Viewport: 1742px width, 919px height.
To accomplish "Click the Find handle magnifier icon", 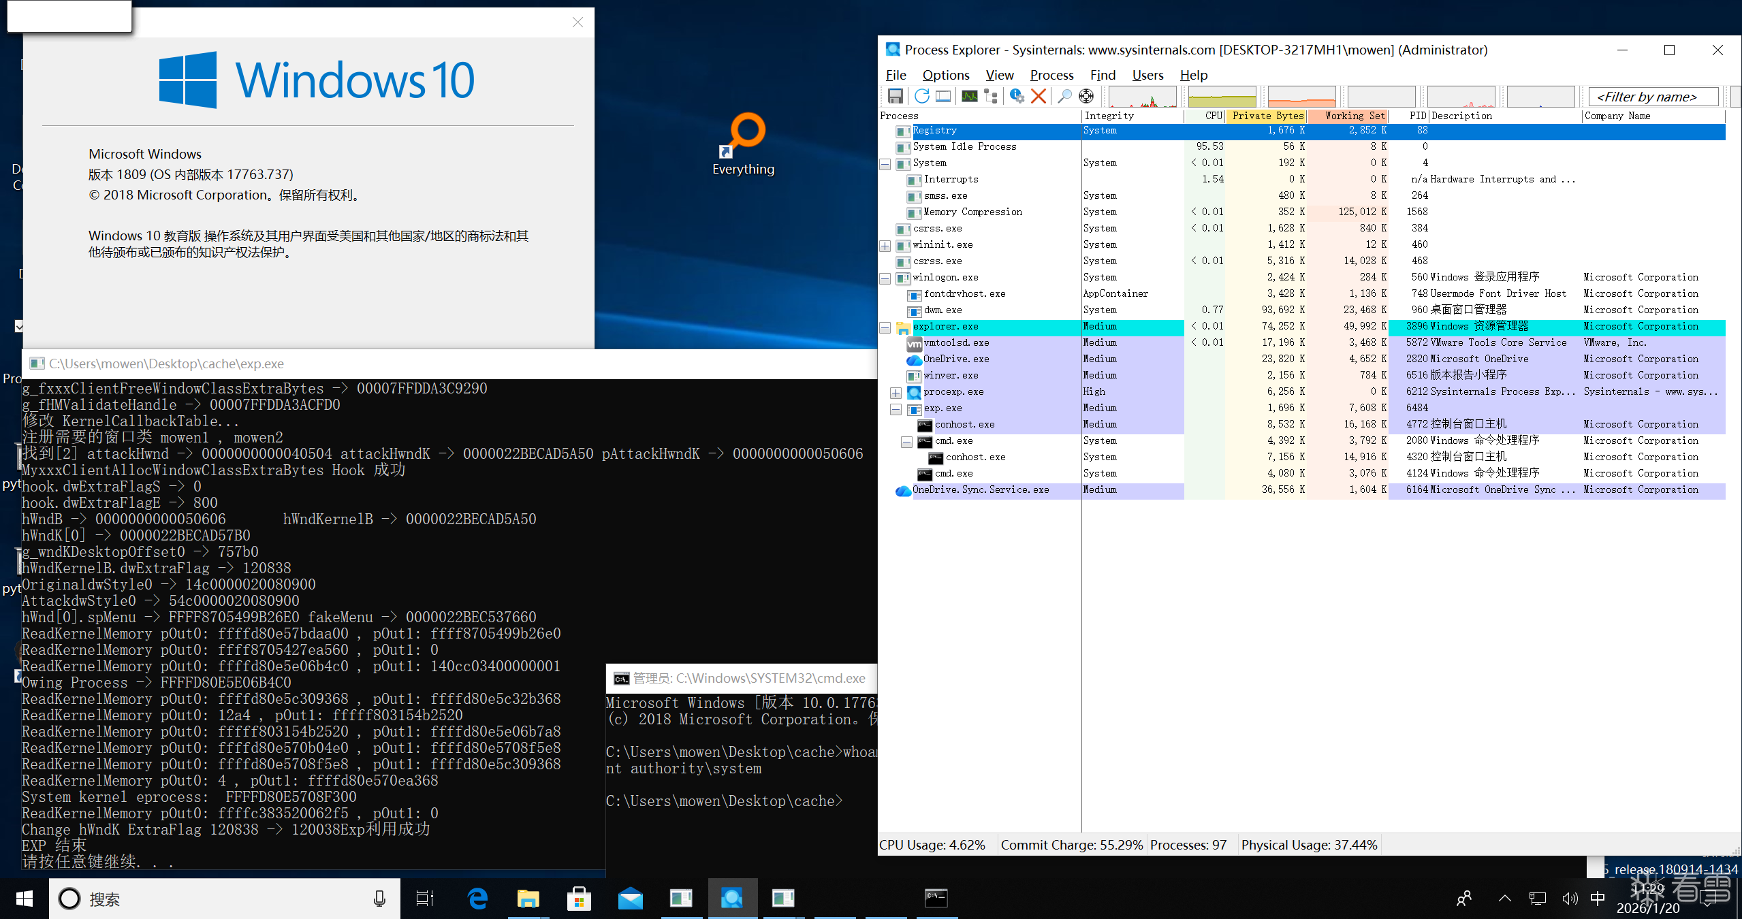I will 1064,96.
